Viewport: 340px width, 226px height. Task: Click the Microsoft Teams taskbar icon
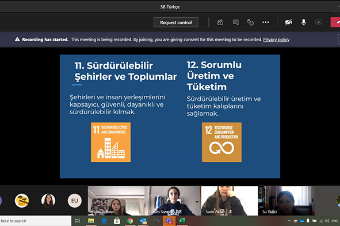[169, 221]
